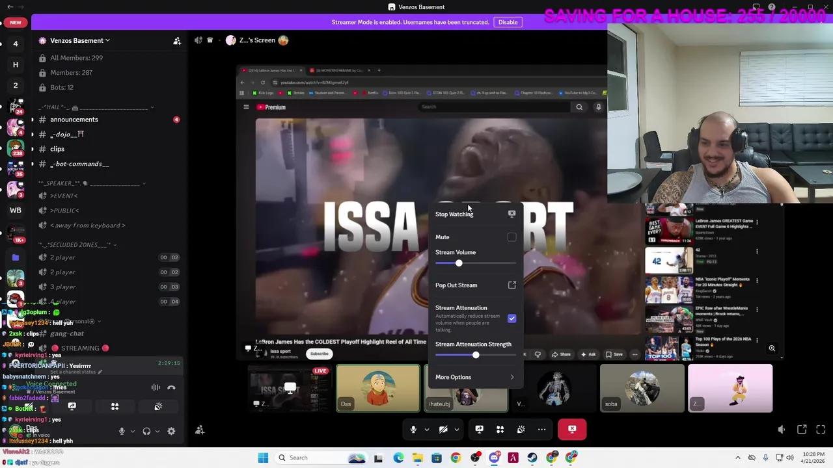Open user settings gear icon

[x=171, y=431]
